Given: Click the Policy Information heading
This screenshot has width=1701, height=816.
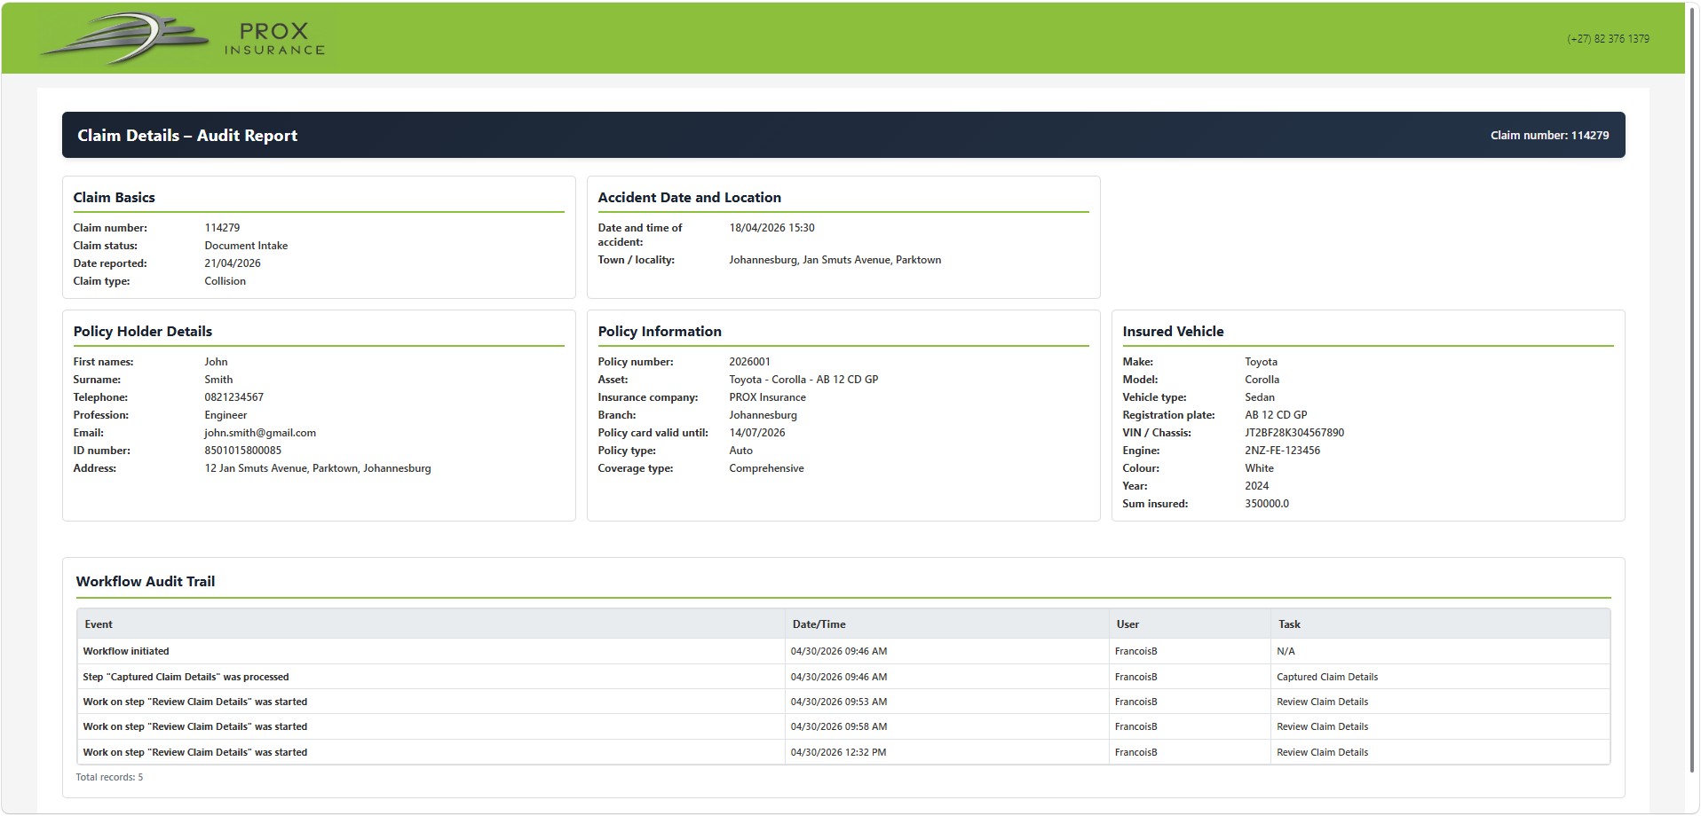Looking at the screenshot, I should pyautogui.click(x=660, y=332).
